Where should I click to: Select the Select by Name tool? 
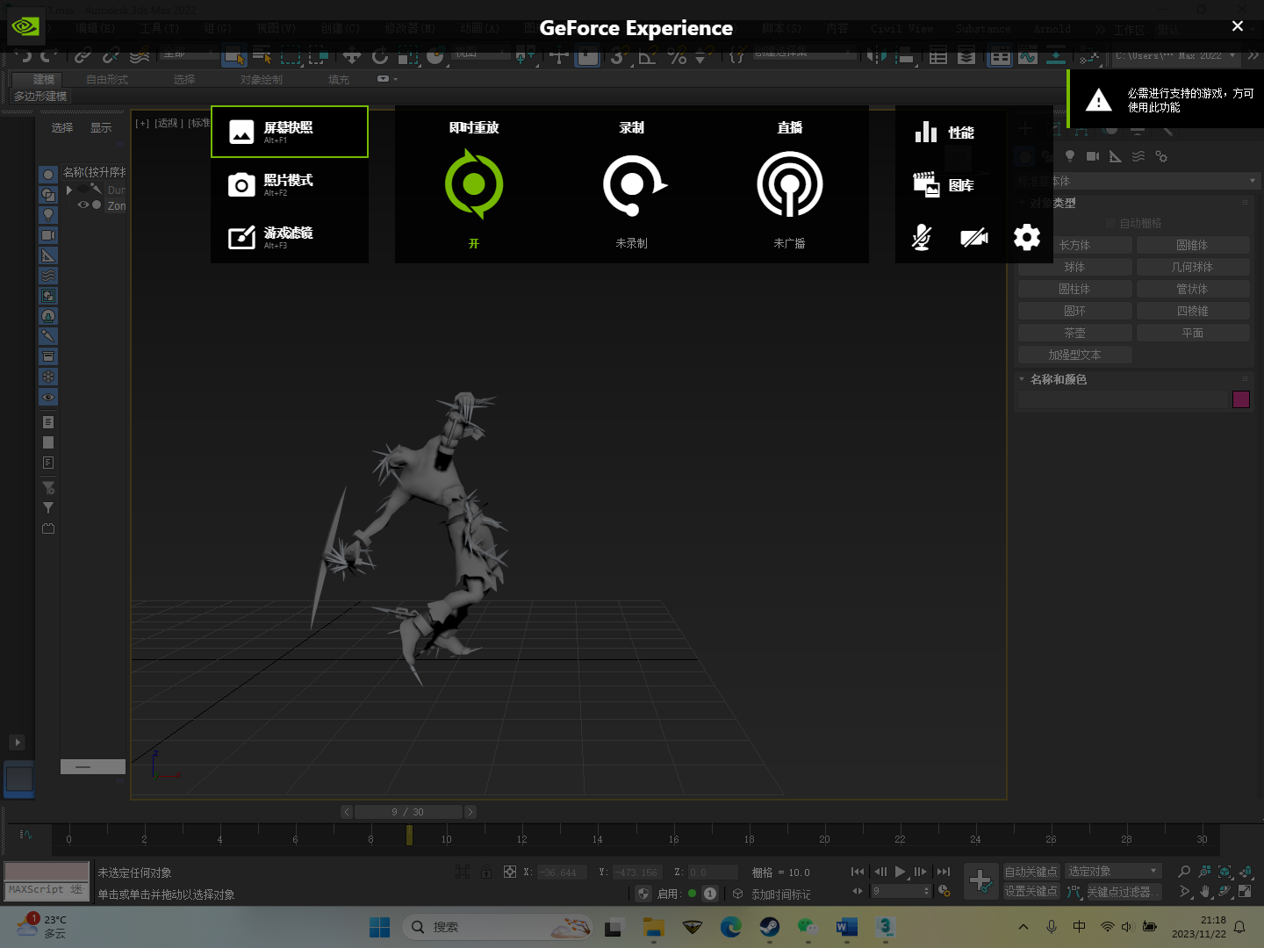coord(262,56)
